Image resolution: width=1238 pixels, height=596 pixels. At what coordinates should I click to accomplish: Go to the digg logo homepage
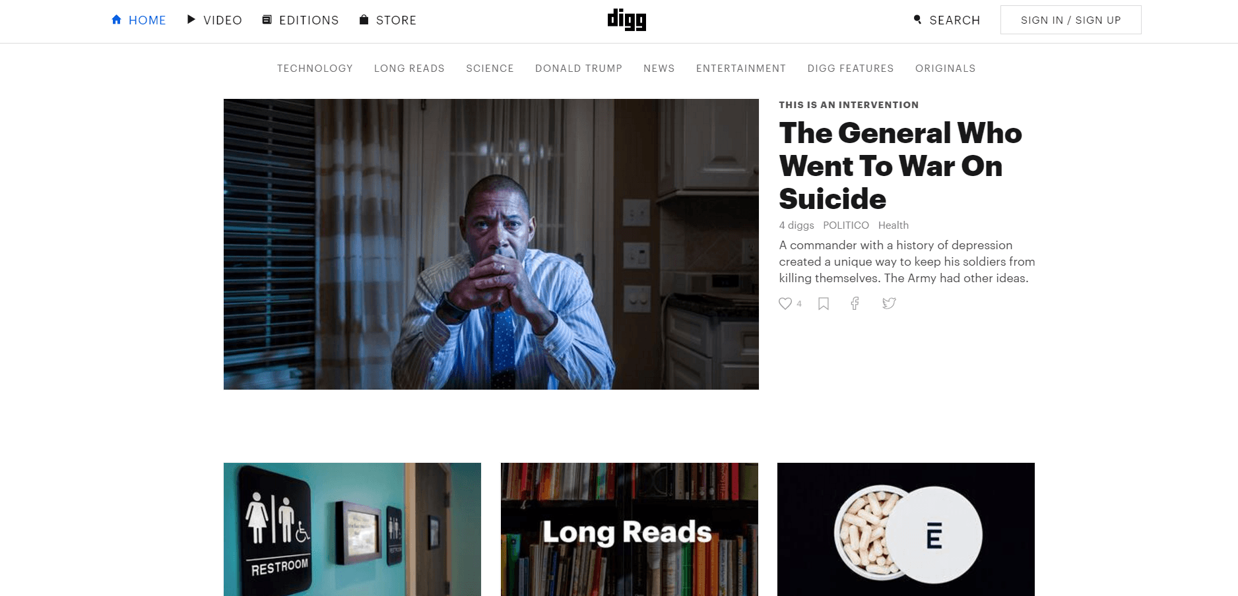click(x=627, y=20)
